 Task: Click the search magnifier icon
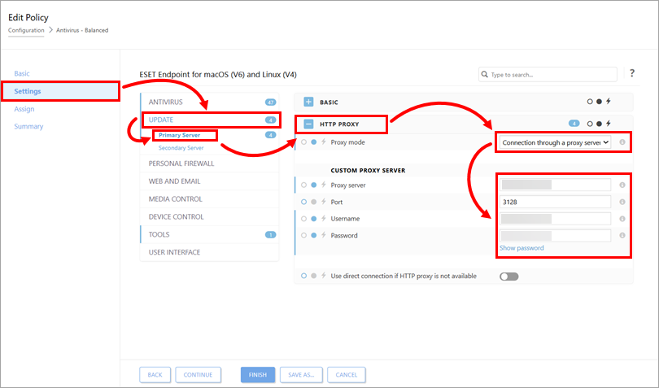[485, 74]
